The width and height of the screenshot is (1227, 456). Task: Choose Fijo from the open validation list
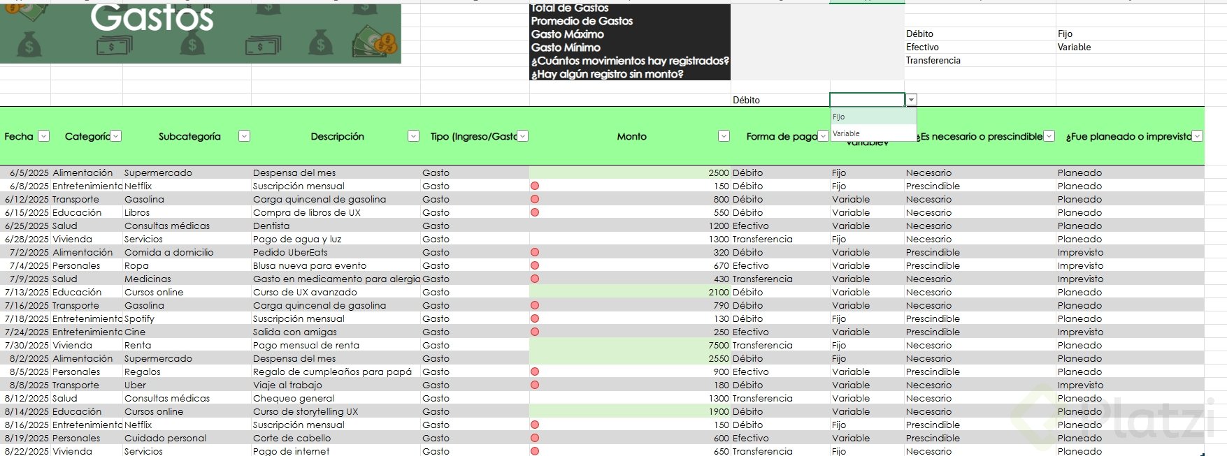tap(873, 117)
